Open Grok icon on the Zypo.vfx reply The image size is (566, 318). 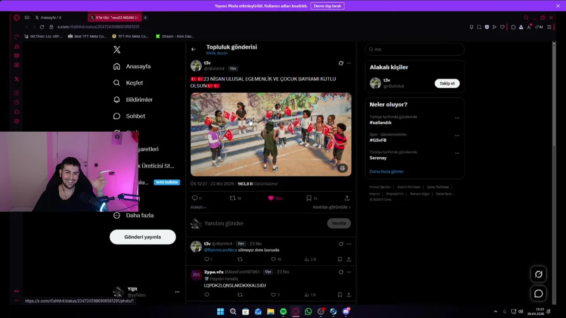click(341, 272)
